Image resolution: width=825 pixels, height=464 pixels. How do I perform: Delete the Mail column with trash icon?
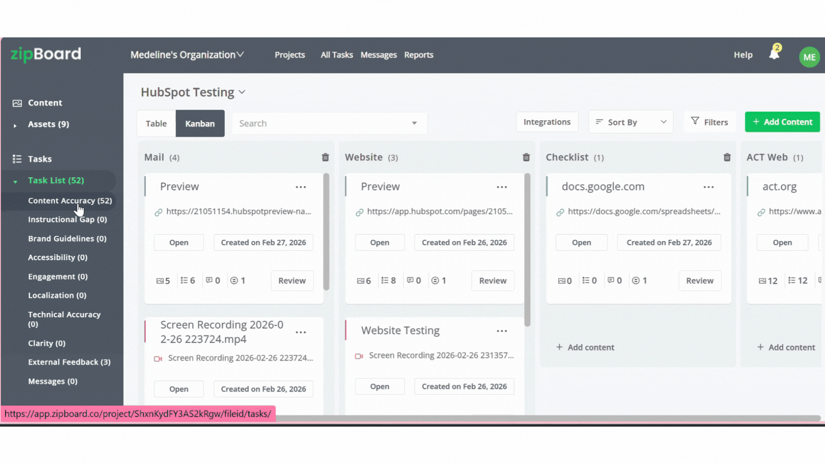(325, 157)
